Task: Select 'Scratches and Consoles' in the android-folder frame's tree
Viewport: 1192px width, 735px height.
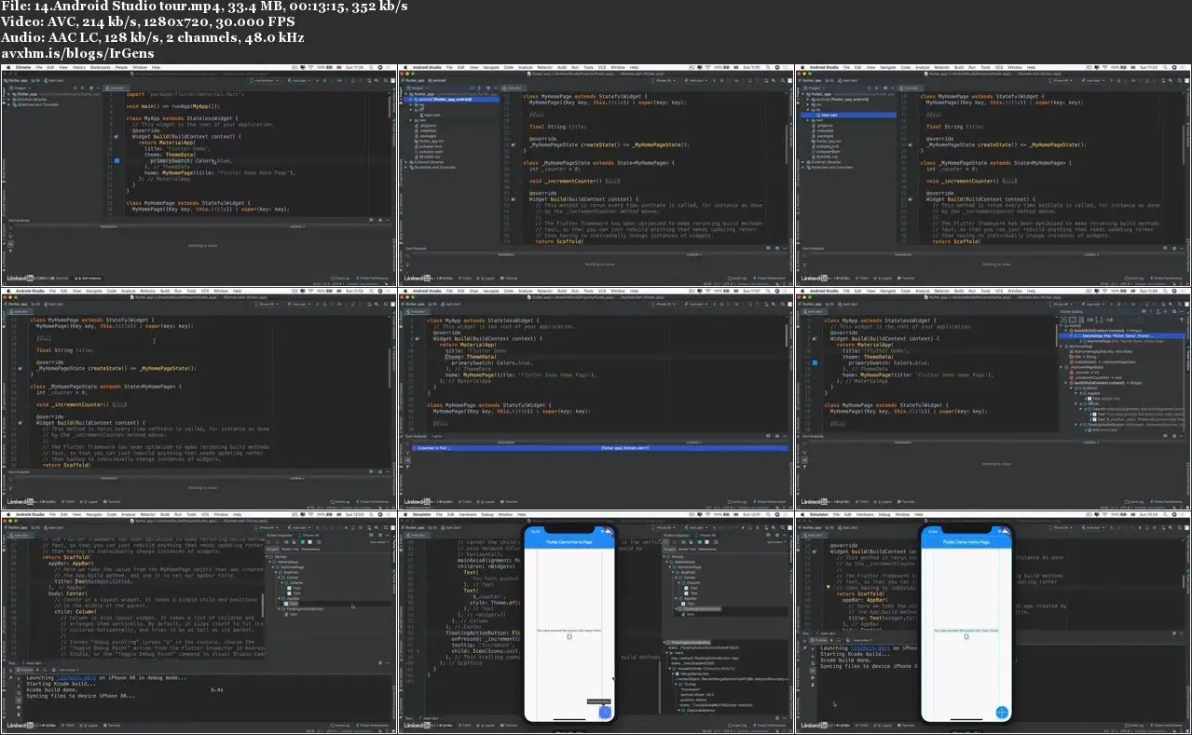Action: point(434,167)
